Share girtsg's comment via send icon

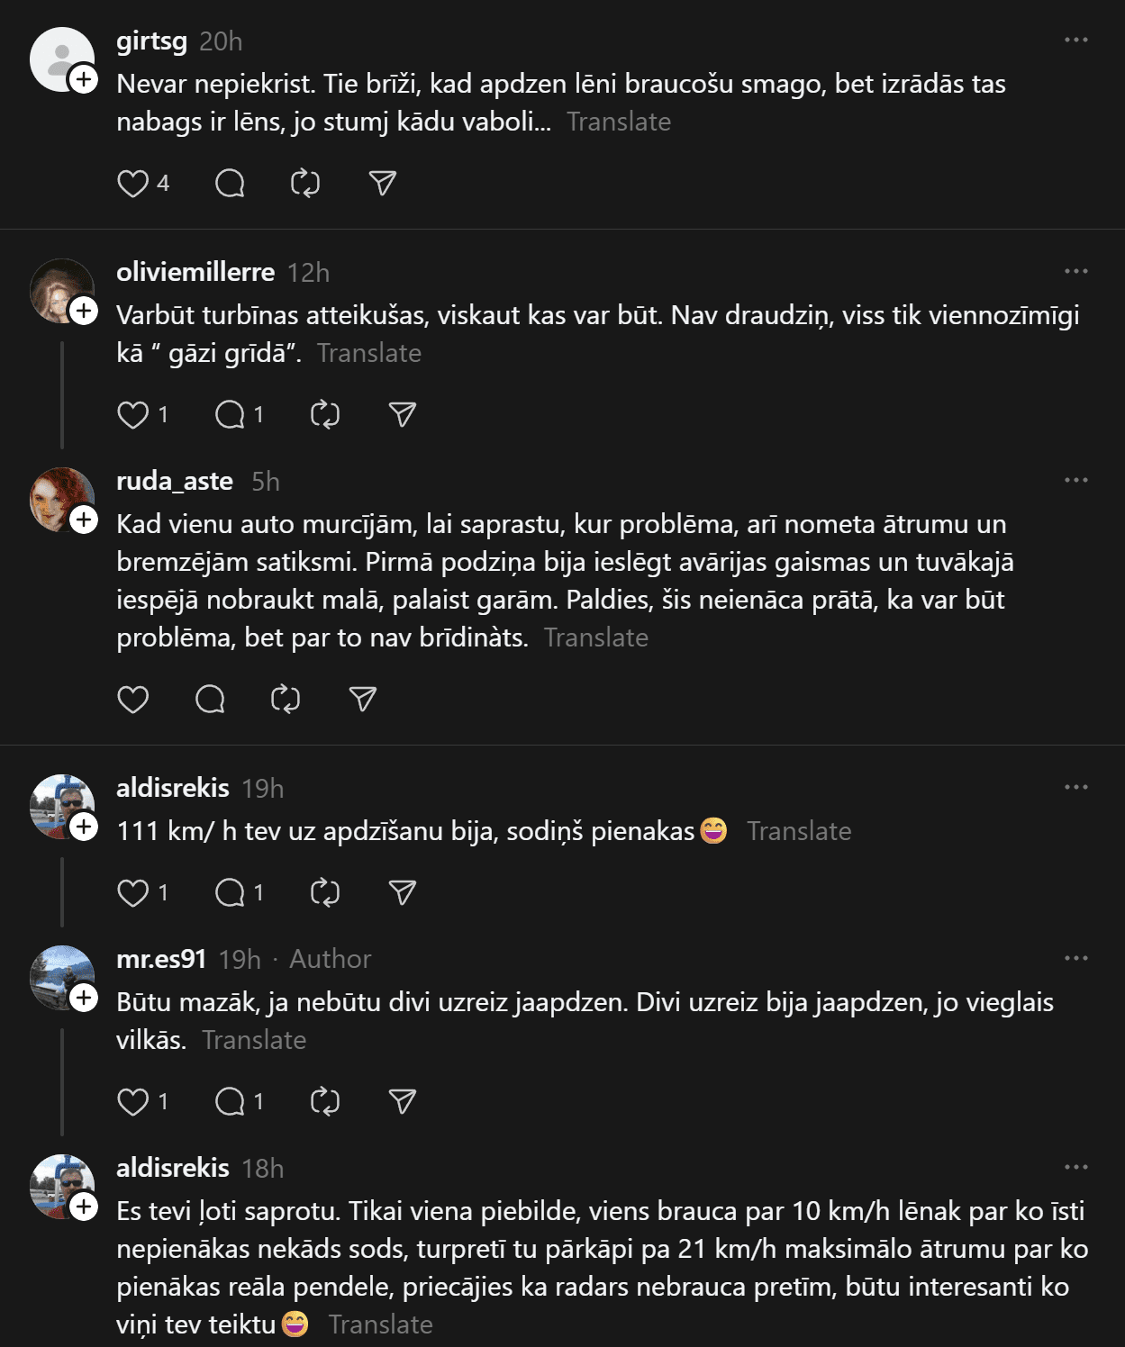[x=383, y=184]
